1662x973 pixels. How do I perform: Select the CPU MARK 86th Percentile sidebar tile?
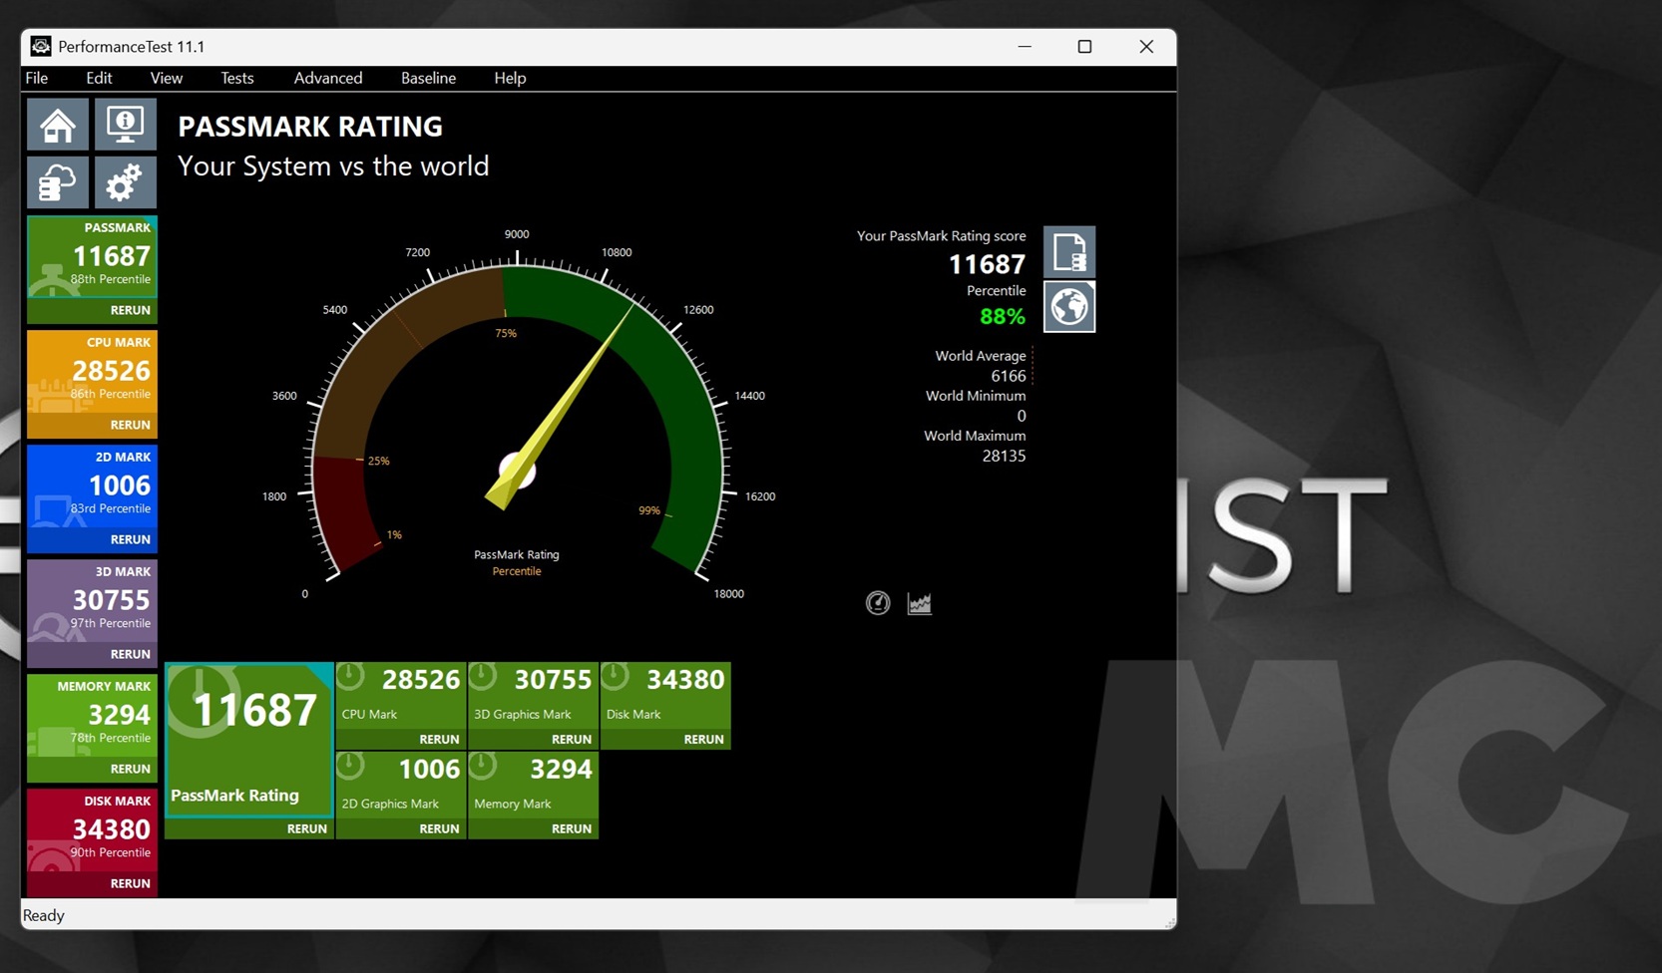tap(92, 372)
